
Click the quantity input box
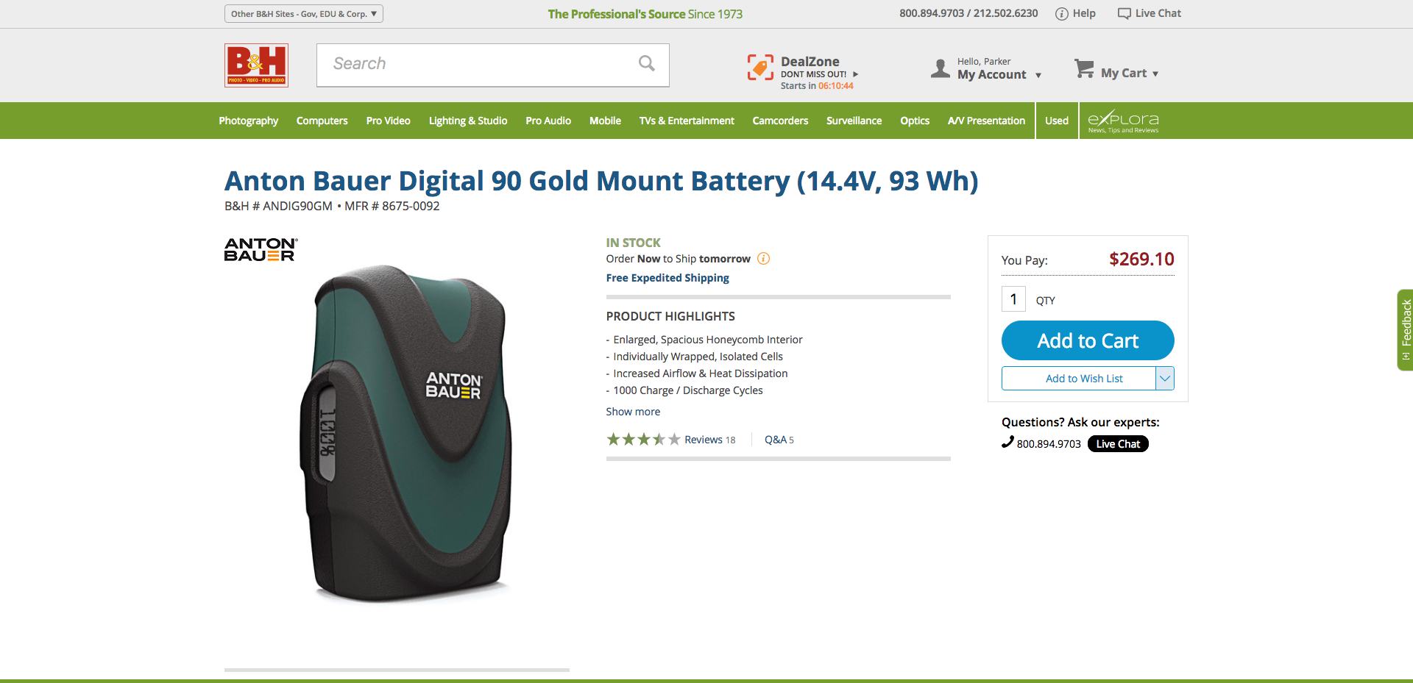(x=1013, y=298)
